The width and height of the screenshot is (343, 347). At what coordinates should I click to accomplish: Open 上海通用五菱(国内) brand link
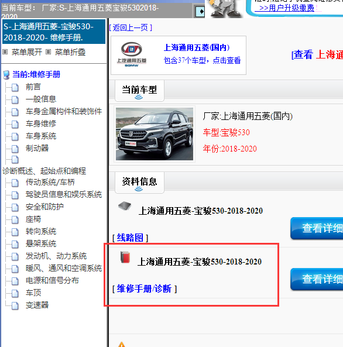coord(197,47)
